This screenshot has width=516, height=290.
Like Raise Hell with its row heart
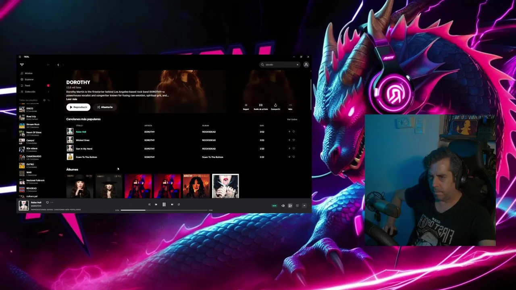coord(293,132)
